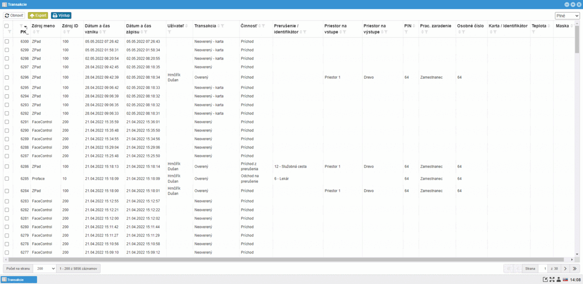
Task: Click the page number input field
Action: 543,268
